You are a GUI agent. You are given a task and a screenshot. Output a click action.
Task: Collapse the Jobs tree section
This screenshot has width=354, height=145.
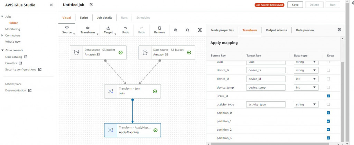[2, 17]
